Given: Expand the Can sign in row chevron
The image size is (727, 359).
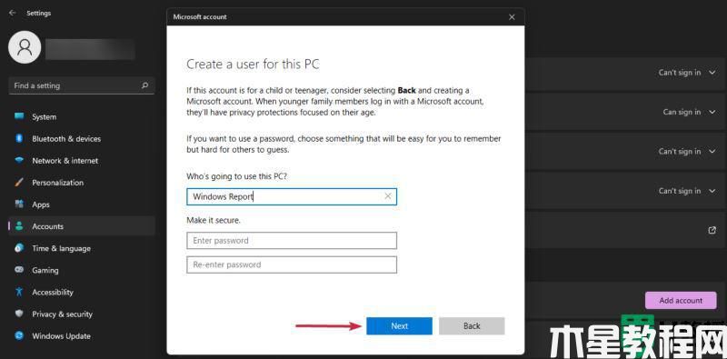Looking at the screenshot, I should pyautogui.click(x=712, y=113).
